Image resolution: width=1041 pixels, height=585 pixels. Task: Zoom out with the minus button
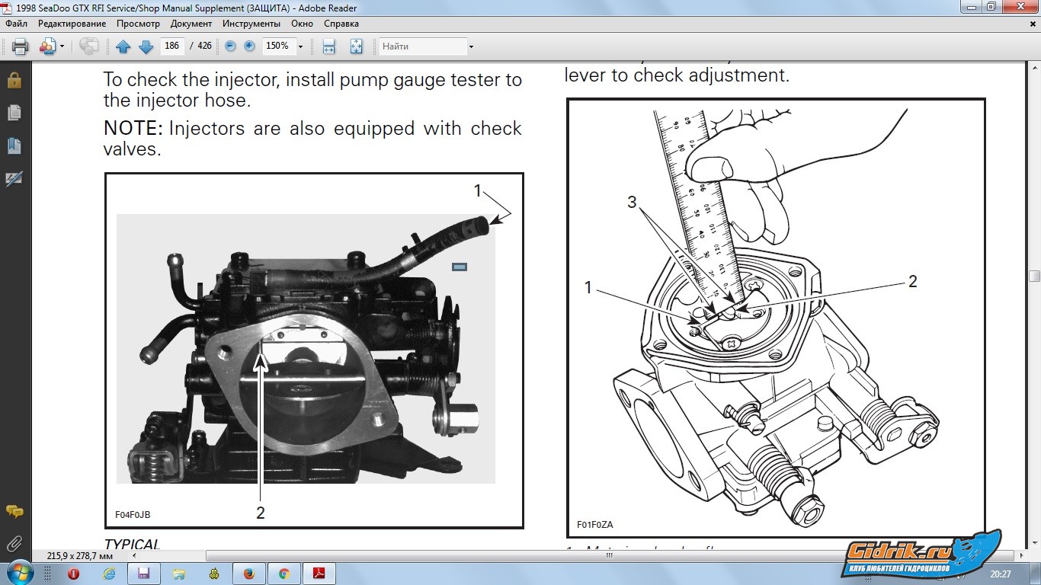230,46
